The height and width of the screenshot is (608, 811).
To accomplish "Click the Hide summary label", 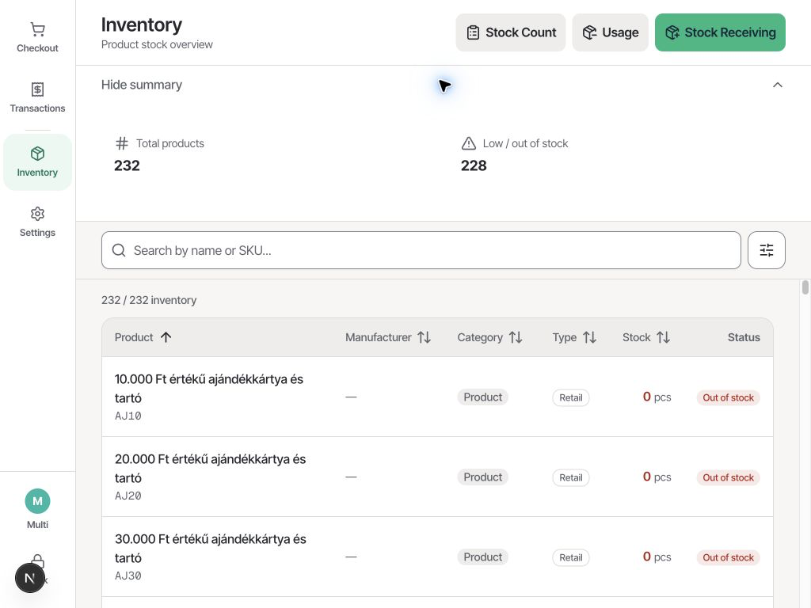I will pyautogui.click(x=142, y=85).
